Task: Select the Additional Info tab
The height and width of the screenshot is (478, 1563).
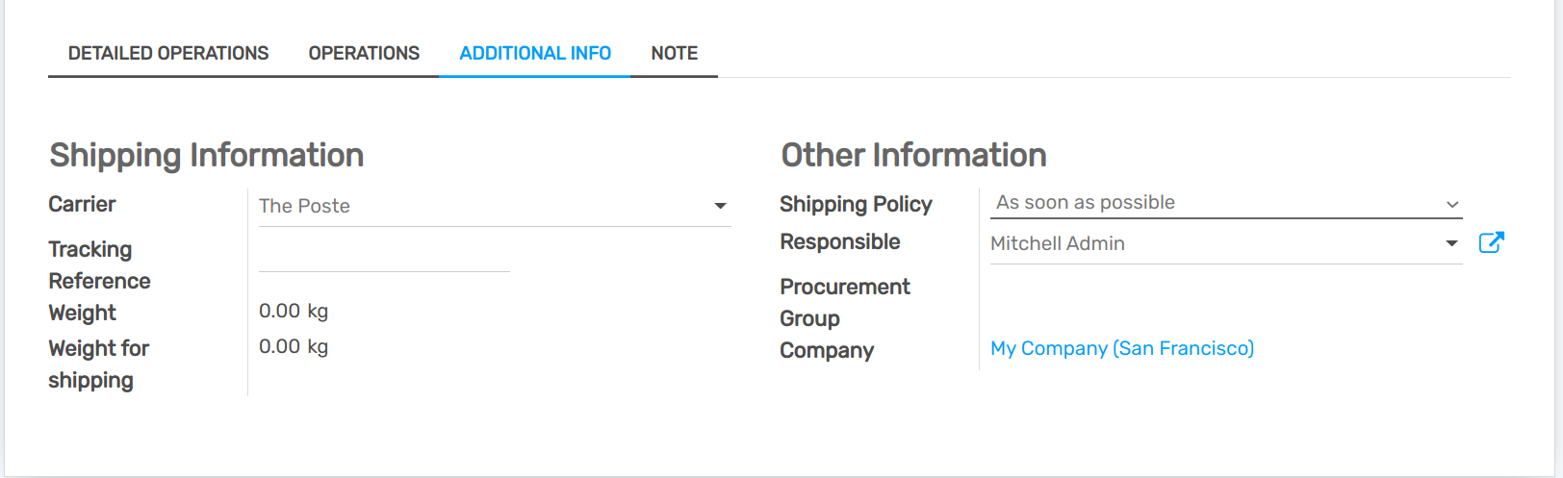Action: 535,54
